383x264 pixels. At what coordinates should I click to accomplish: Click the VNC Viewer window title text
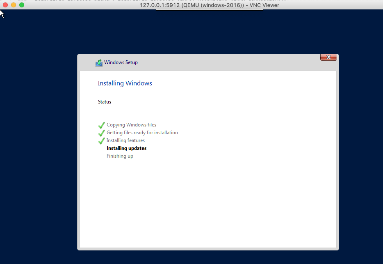(209, 5)
